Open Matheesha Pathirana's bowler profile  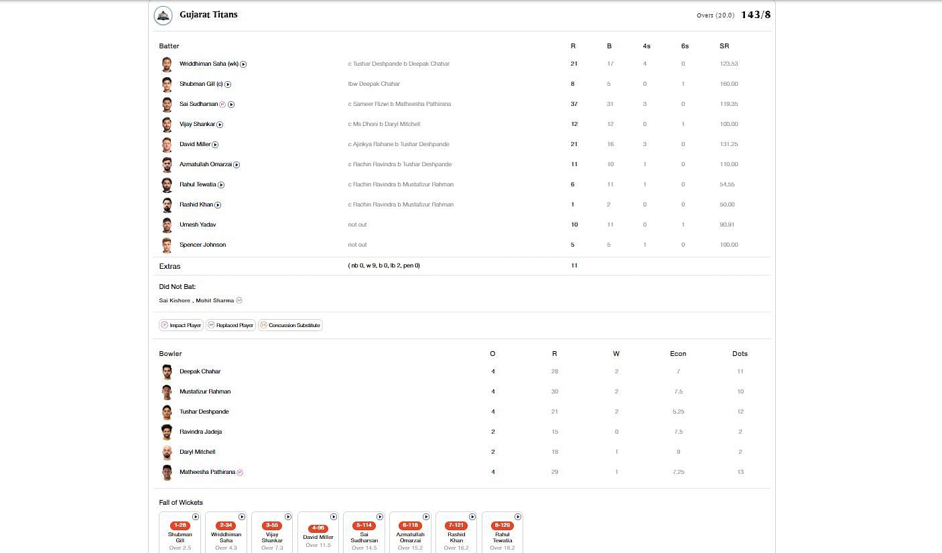pos(207,472)
